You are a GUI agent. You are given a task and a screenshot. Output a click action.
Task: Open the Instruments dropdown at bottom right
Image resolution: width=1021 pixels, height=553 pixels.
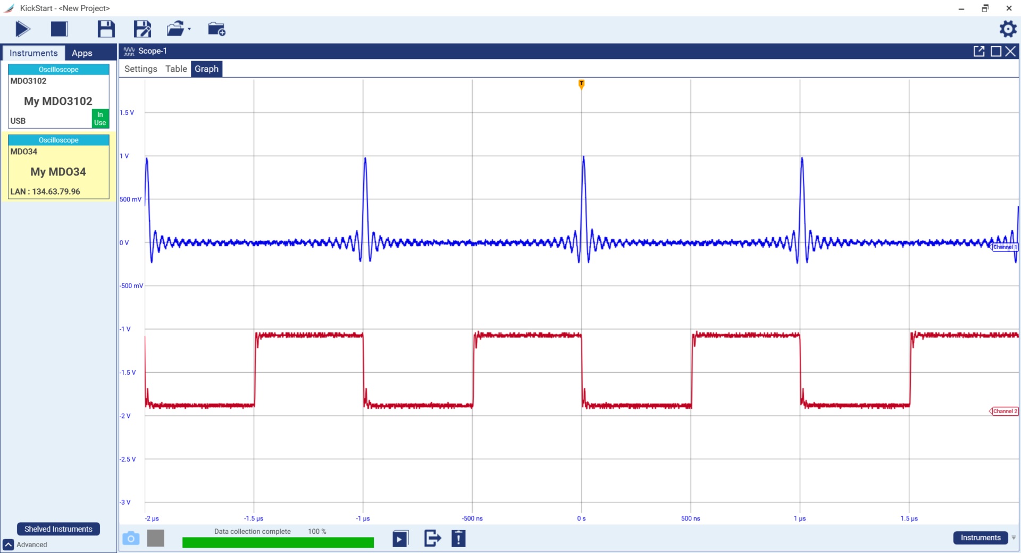click(x=980, y=538)
